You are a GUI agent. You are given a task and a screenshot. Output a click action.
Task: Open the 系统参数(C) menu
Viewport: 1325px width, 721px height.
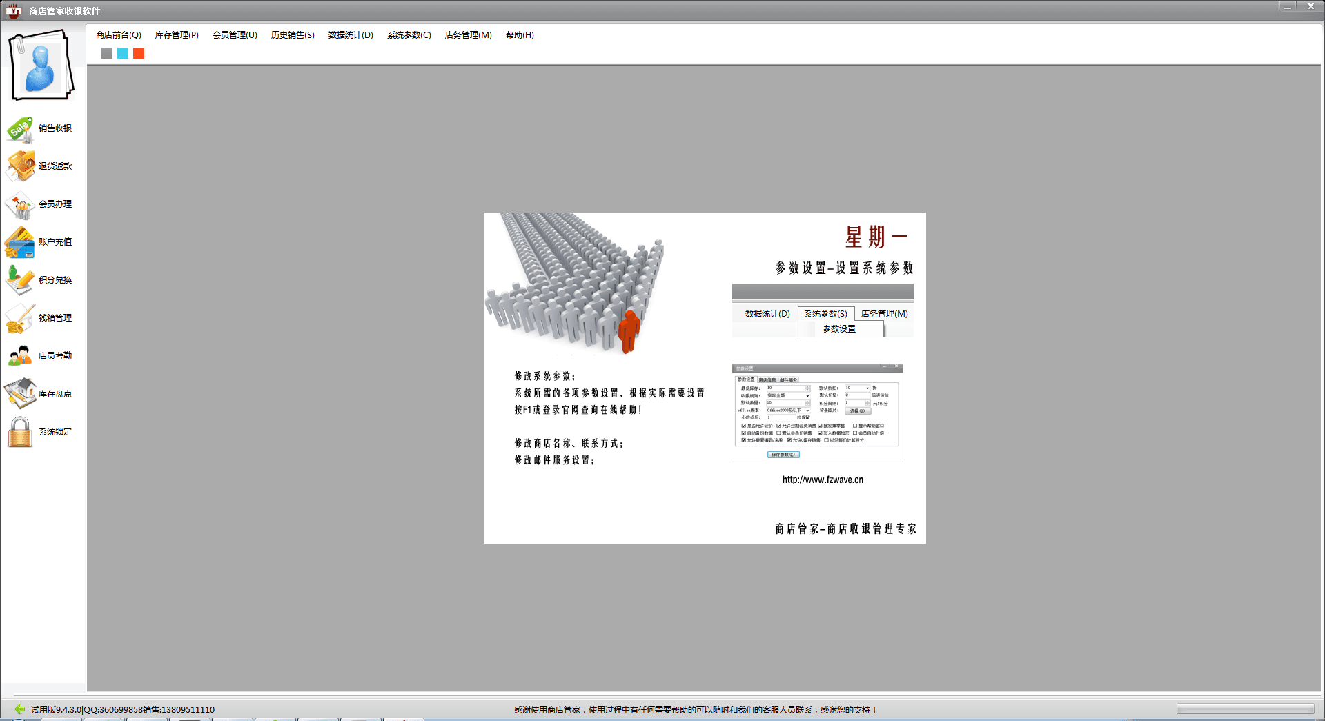pyautogui.click(x=409, y=35)
